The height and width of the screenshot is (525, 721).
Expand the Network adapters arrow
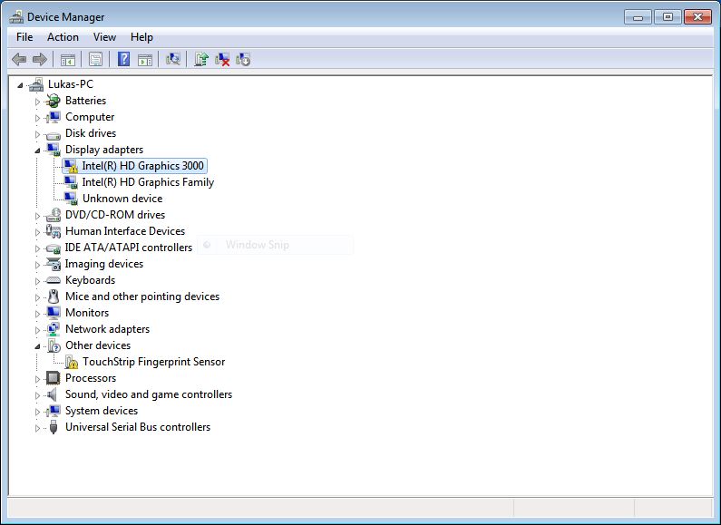(x=38, y=330)
